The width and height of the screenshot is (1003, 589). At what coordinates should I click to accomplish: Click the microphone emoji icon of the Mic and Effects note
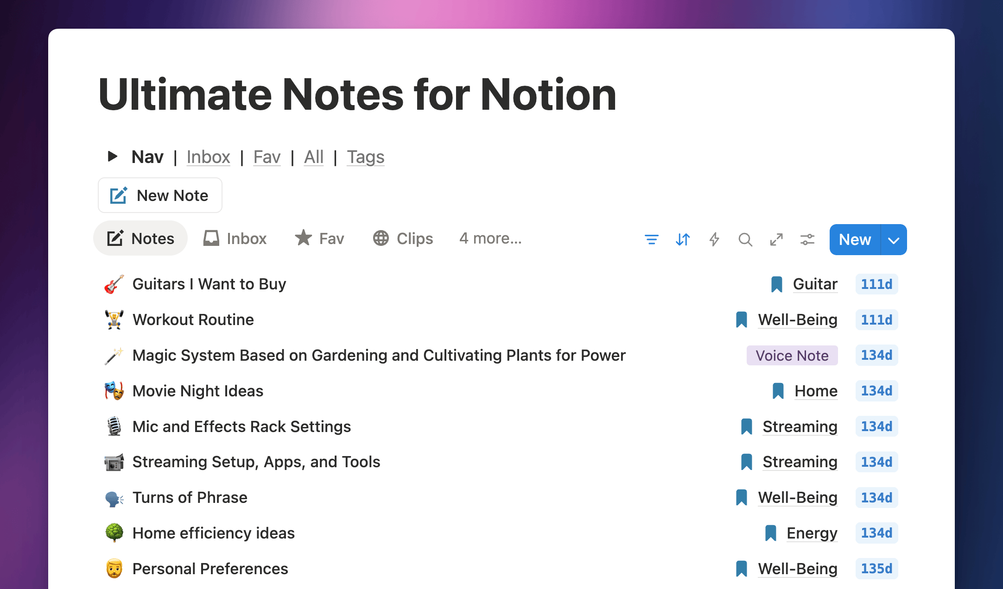tap(114, 426)
